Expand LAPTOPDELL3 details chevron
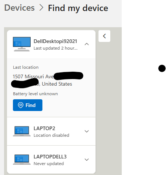This screenshot has height=175, width=166. pyautogui.click(x=87, y=160)
